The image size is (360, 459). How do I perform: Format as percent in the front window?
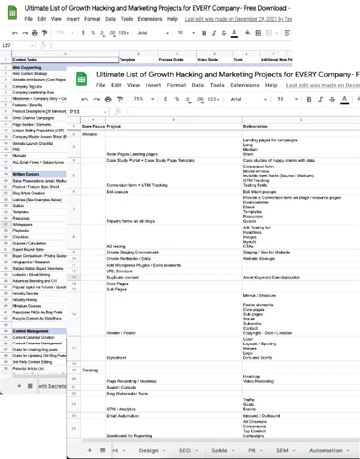pos(177,99)
